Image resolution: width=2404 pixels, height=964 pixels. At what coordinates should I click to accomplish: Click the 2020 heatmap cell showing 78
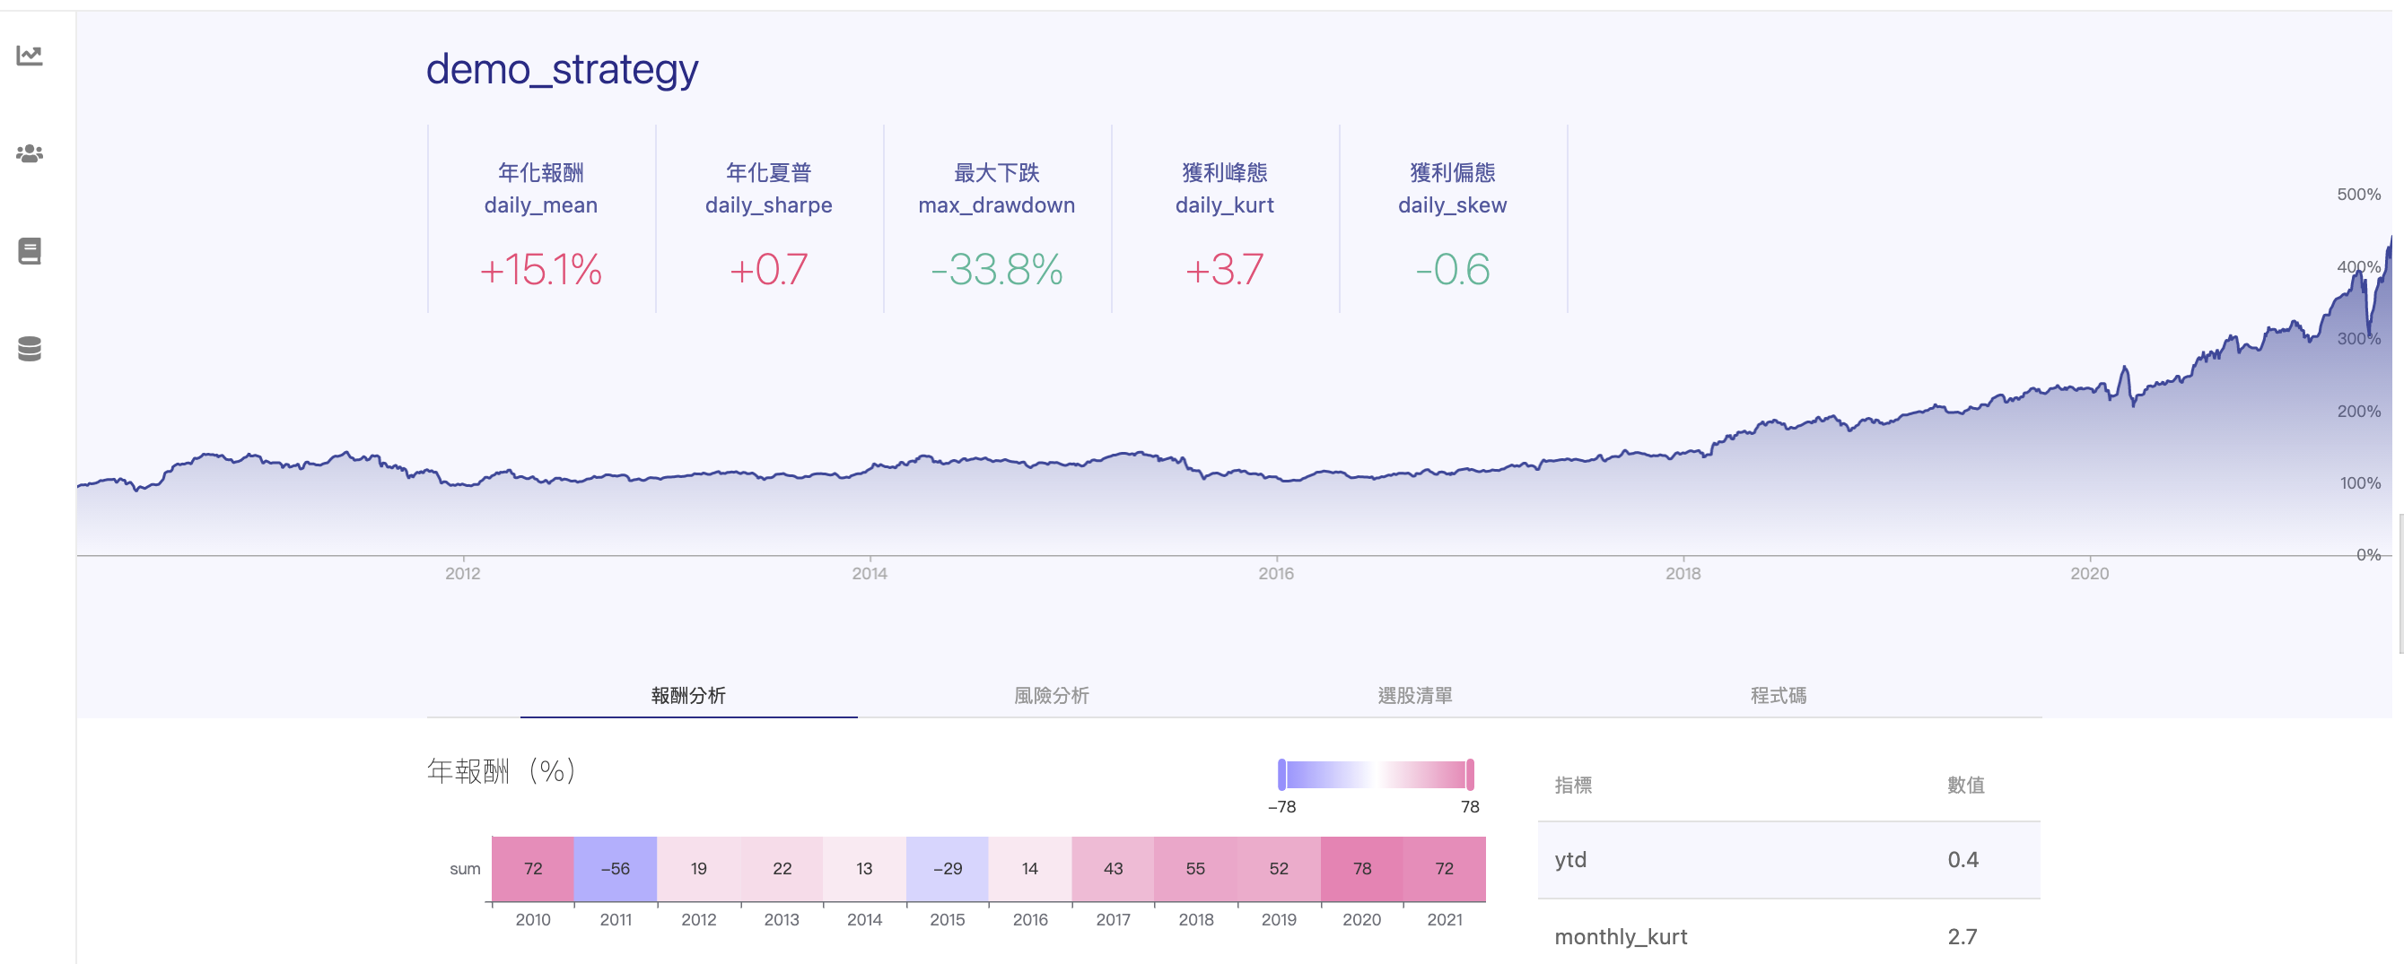(x=1361, y=869)
